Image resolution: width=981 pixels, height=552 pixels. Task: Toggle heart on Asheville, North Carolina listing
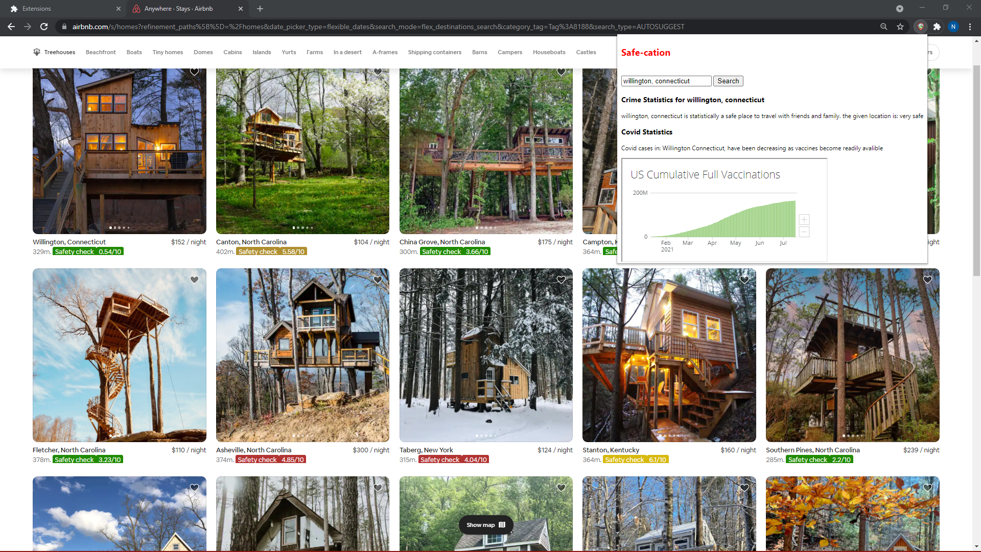pos(378,280)
